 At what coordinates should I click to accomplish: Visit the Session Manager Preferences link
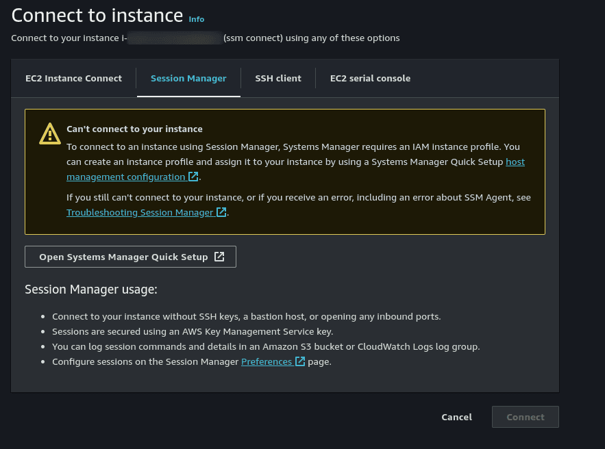pyautogui.click(x=267, y=361)
